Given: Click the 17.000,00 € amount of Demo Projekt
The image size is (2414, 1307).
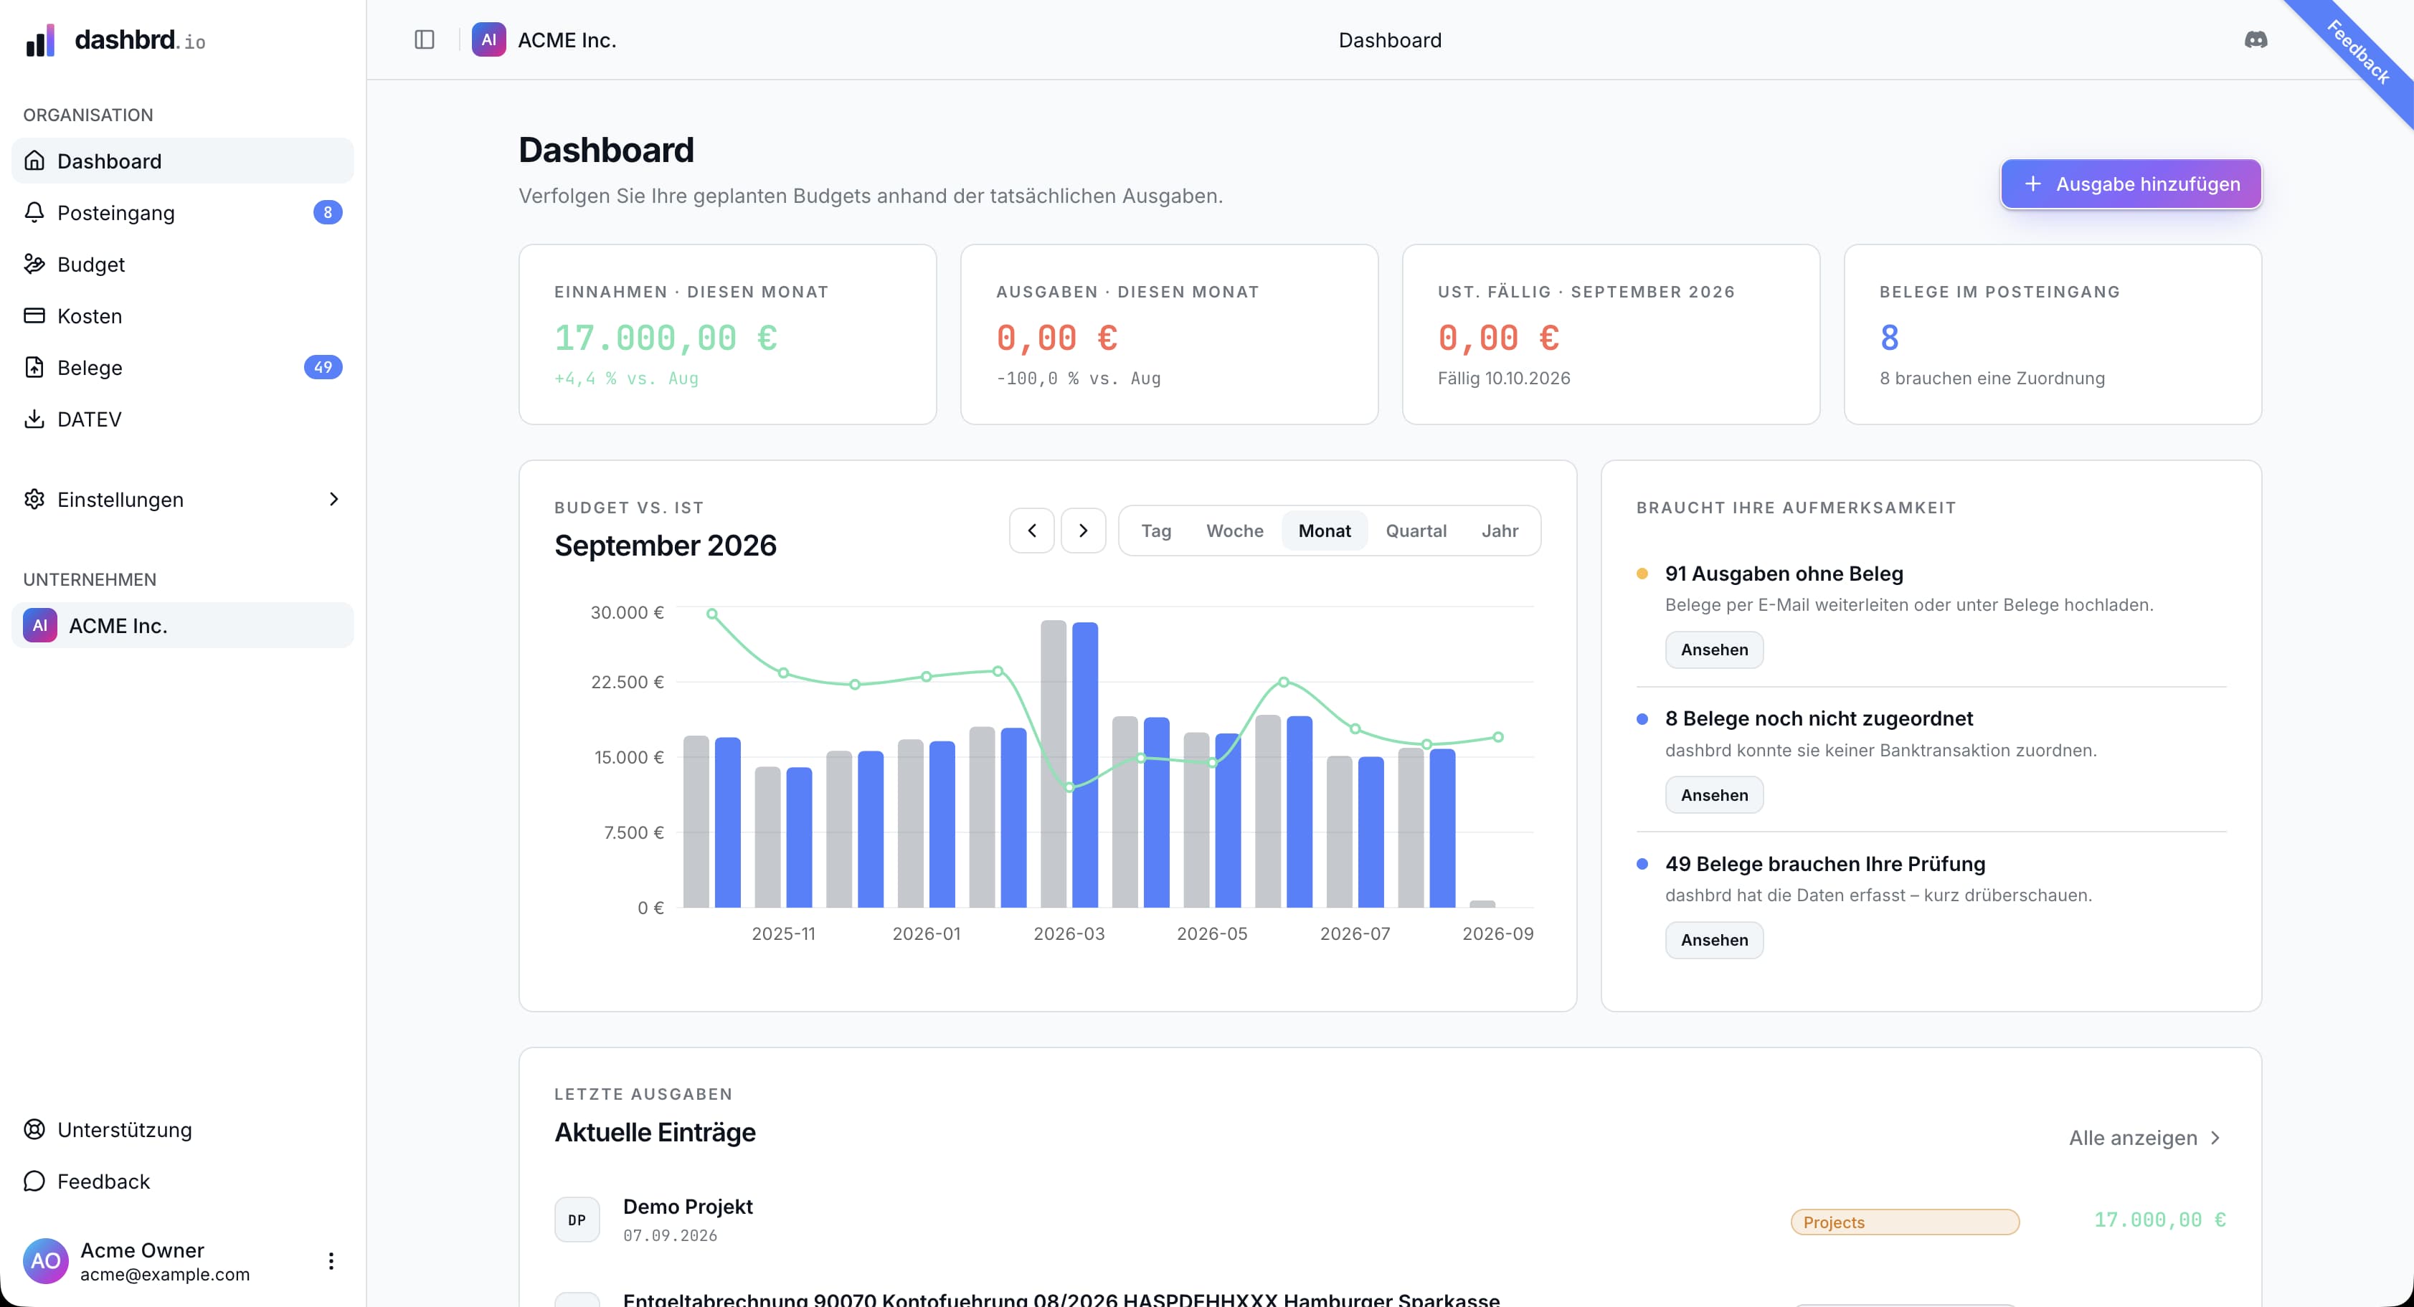Looking at the screenshot, I should tap(2159, 1219).
